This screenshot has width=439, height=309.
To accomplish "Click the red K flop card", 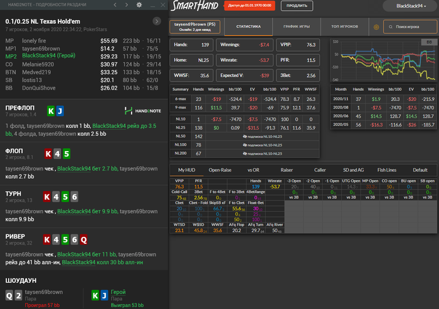I will click(x=48, y=154).
